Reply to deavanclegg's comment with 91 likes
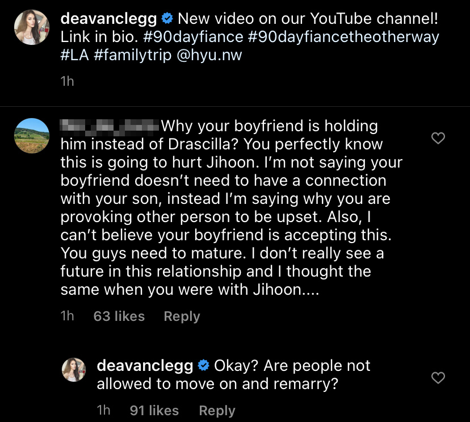Screen dimensions: 470x422 [217, 410]
